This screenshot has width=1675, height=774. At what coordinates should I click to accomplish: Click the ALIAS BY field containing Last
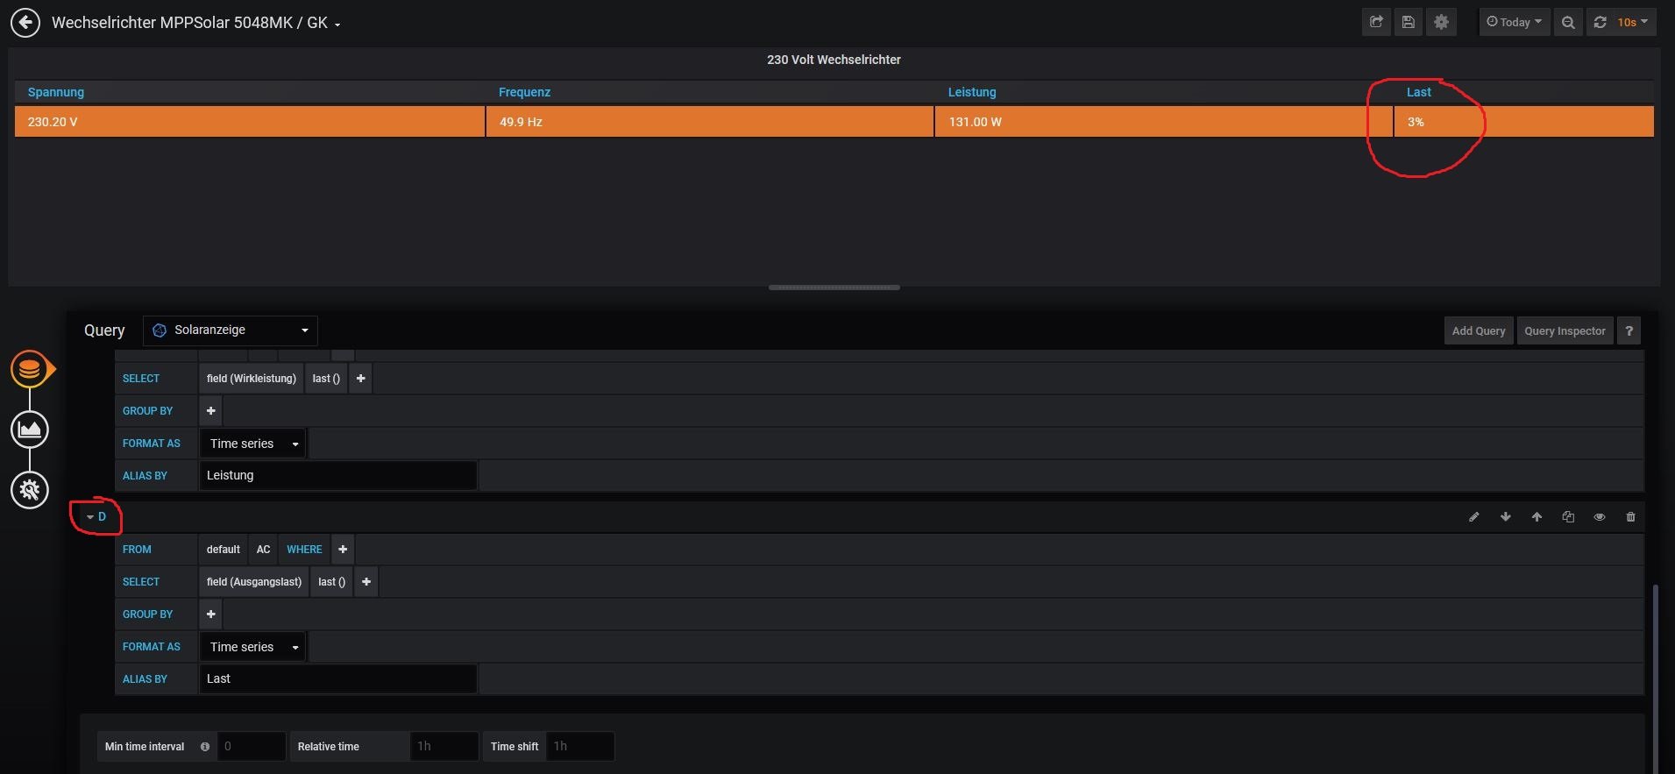tap(337, 678)
